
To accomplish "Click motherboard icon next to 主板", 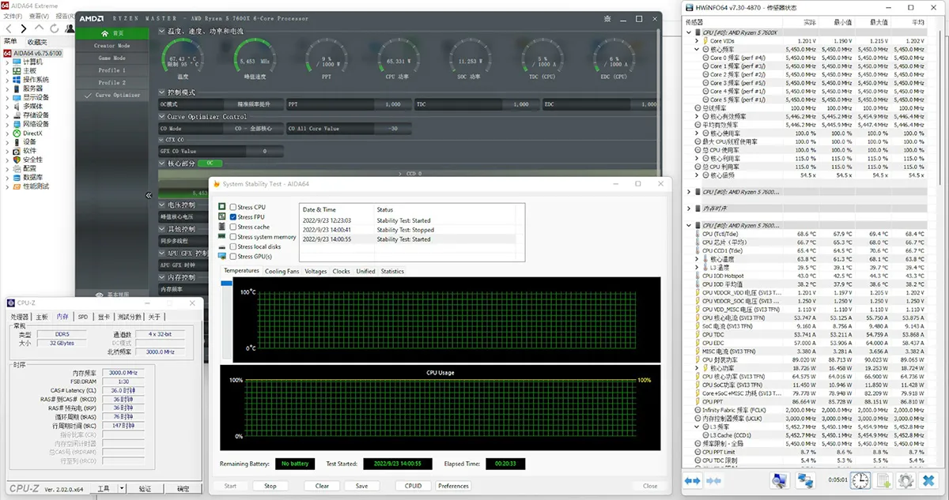I will point(17,70).
